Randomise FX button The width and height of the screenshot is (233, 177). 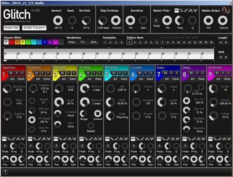83,42
